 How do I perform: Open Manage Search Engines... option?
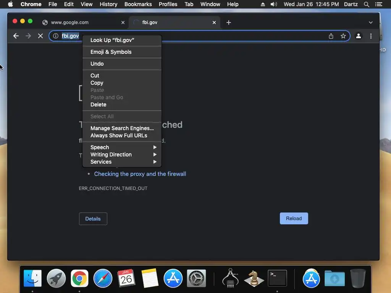122,128
